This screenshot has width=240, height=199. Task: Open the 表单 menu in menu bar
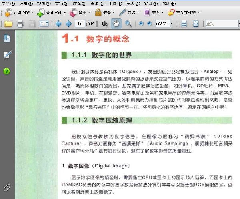(x=97, y=3)
